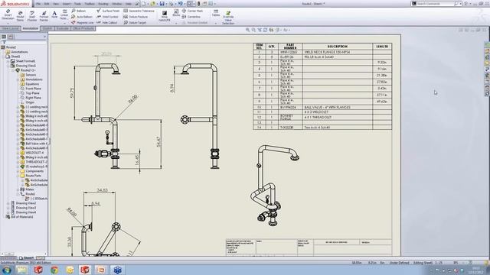The width and height of the screenshot is (490, 275).
Task: Switch to the Sketch tab
Action: (47, 29)
